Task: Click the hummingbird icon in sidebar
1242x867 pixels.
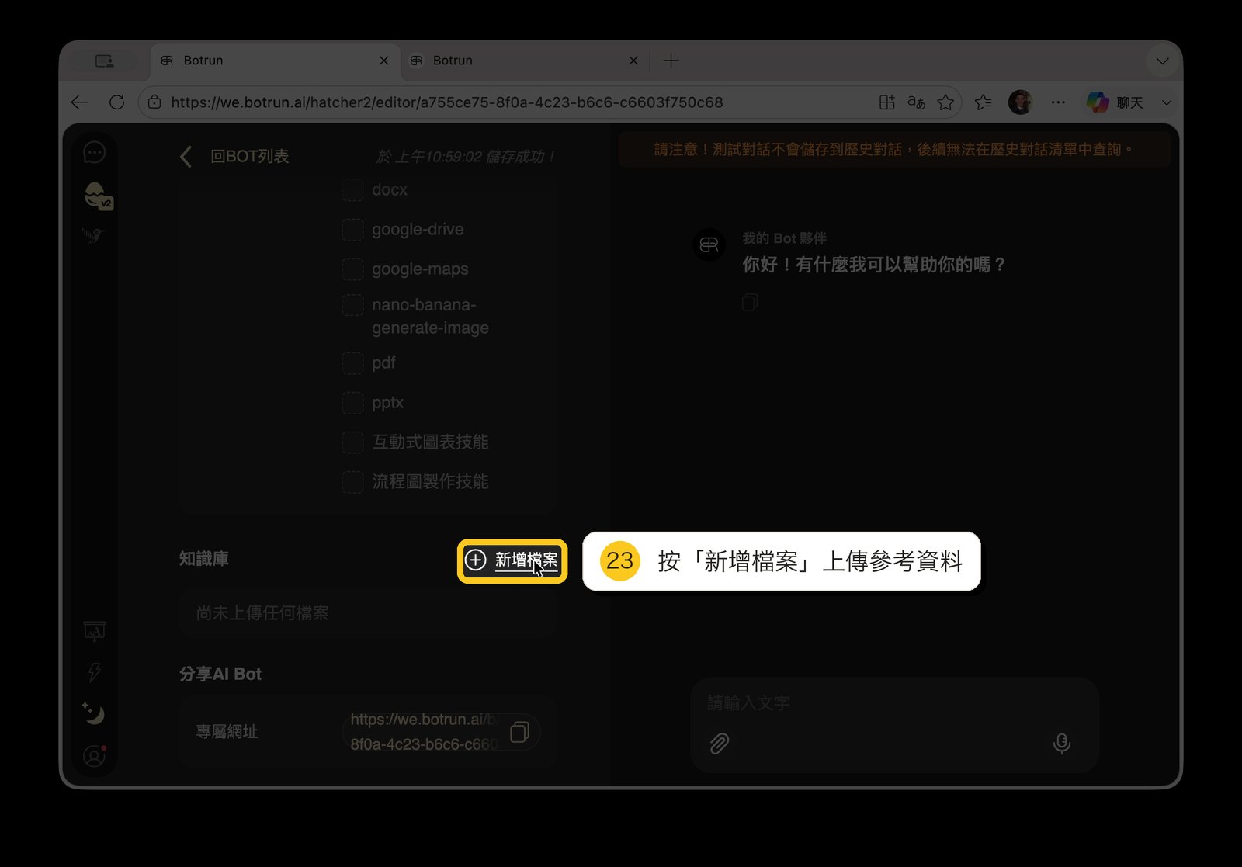Action: pyautogui.click(x=94, y=235)
